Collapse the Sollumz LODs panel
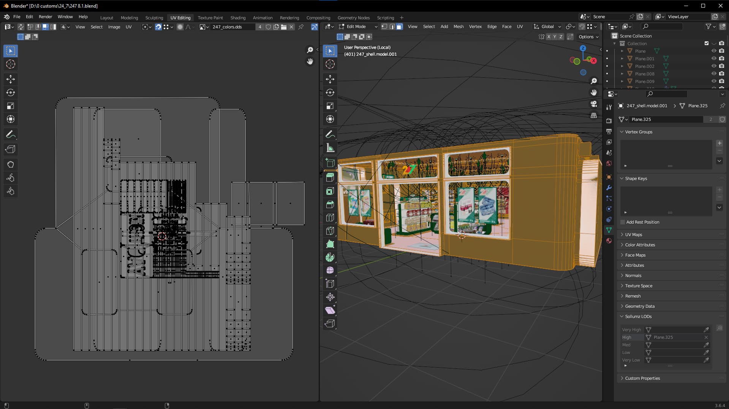729x409 pixels. [x=638, y=317]
